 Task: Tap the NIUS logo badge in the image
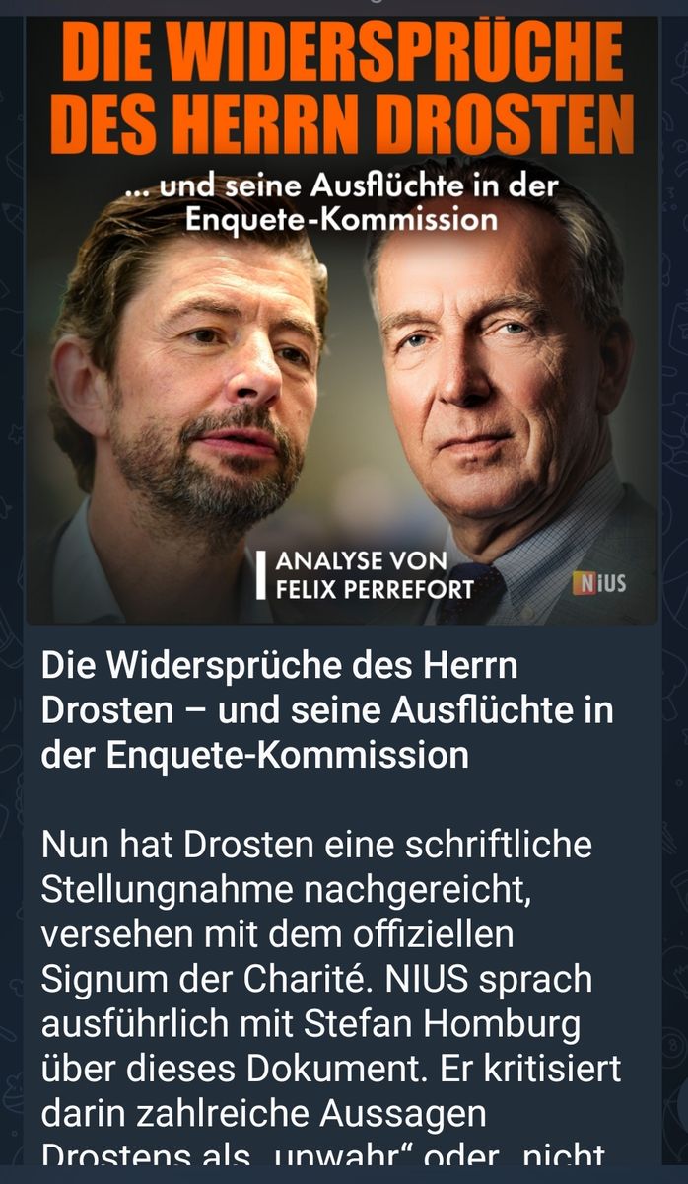[x=599, y=584]
